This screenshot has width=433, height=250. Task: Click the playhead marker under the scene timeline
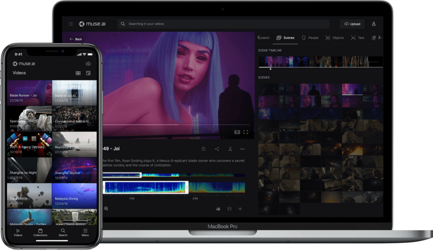270,69
